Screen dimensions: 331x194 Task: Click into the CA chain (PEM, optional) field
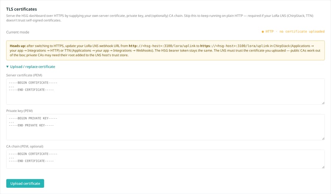point(165,159)
